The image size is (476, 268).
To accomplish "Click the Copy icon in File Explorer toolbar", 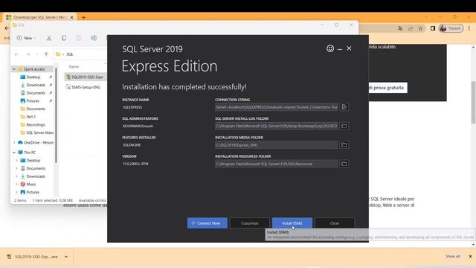I will 64,38.
